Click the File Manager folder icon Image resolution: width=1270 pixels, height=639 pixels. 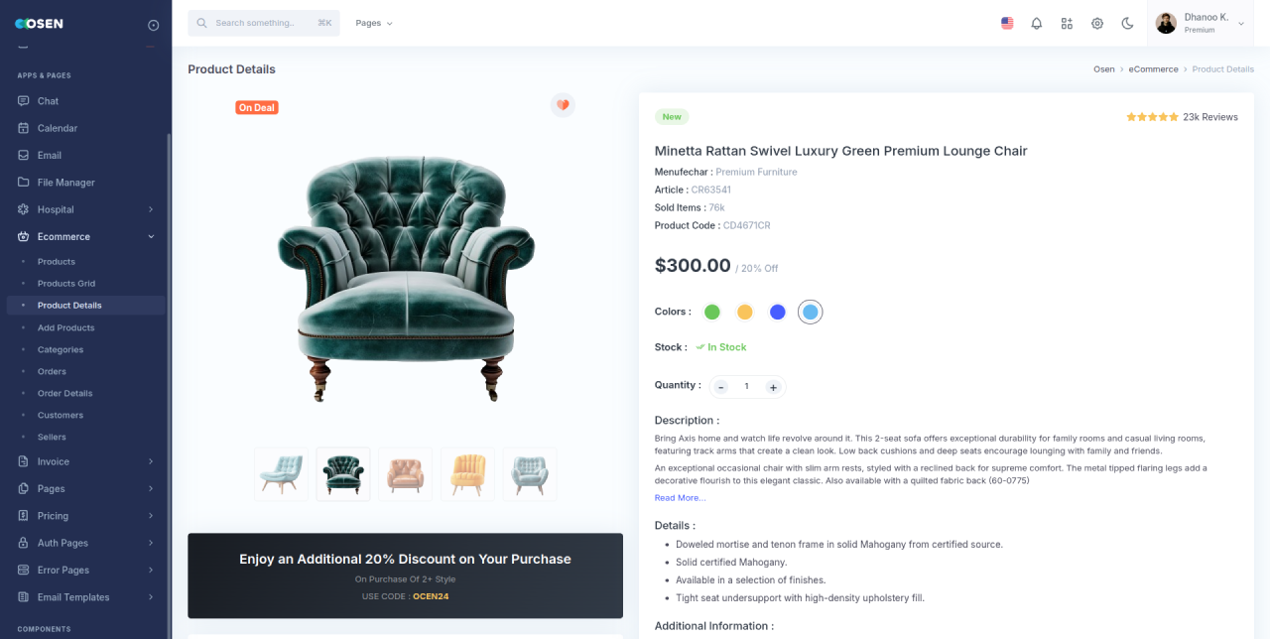click(x=24, y=183)
